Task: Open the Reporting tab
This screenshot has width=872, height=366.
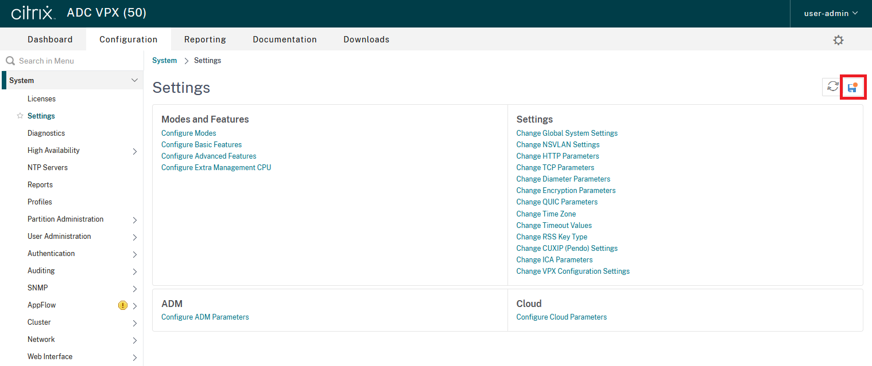Action: click(x=205, y=40)
